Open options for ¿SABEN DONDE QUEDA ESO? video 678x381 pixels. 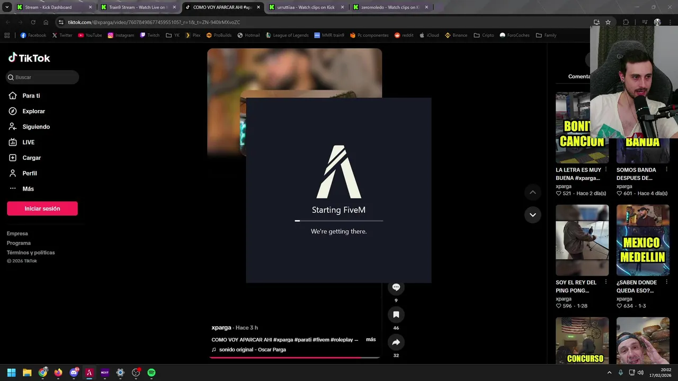(666, 283)
